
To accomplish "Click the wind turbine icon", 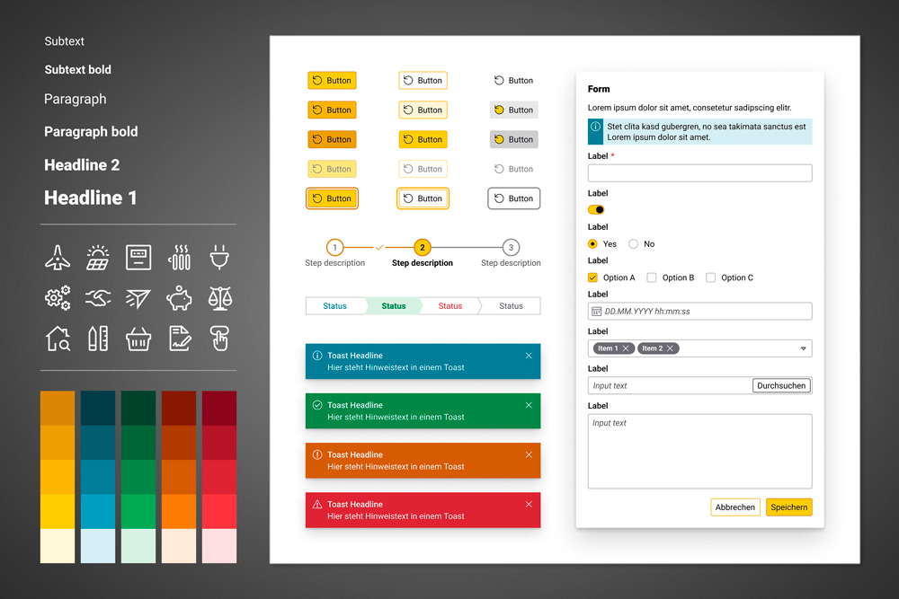I will click(x=58, y=258).
